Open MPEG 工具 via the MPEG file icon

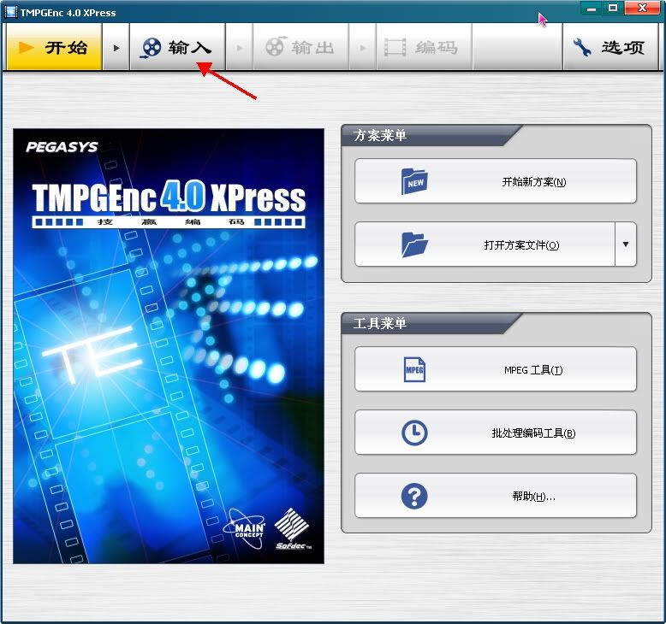(414, 370)
